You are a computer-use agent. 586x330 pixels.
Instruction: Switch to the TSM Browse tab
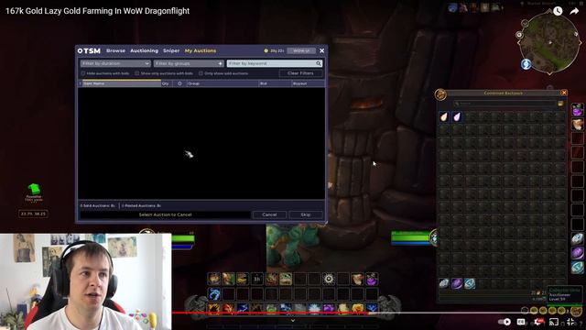click(115, 50)
